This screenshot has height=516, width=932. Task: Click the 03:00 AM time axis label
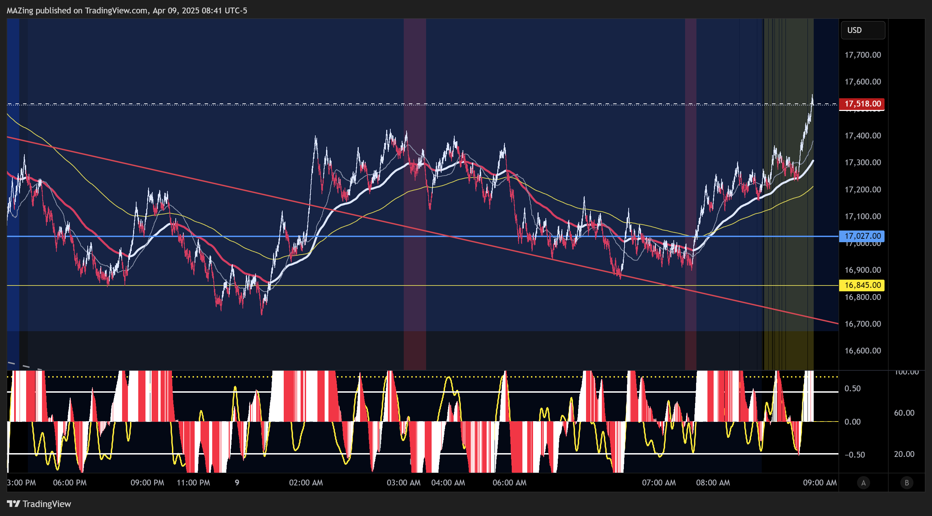pos(403,483)
